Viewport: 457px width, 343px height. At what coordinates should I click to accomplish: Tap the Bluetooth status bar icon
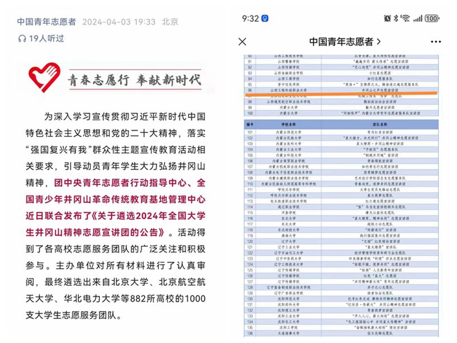click(396, 18)
